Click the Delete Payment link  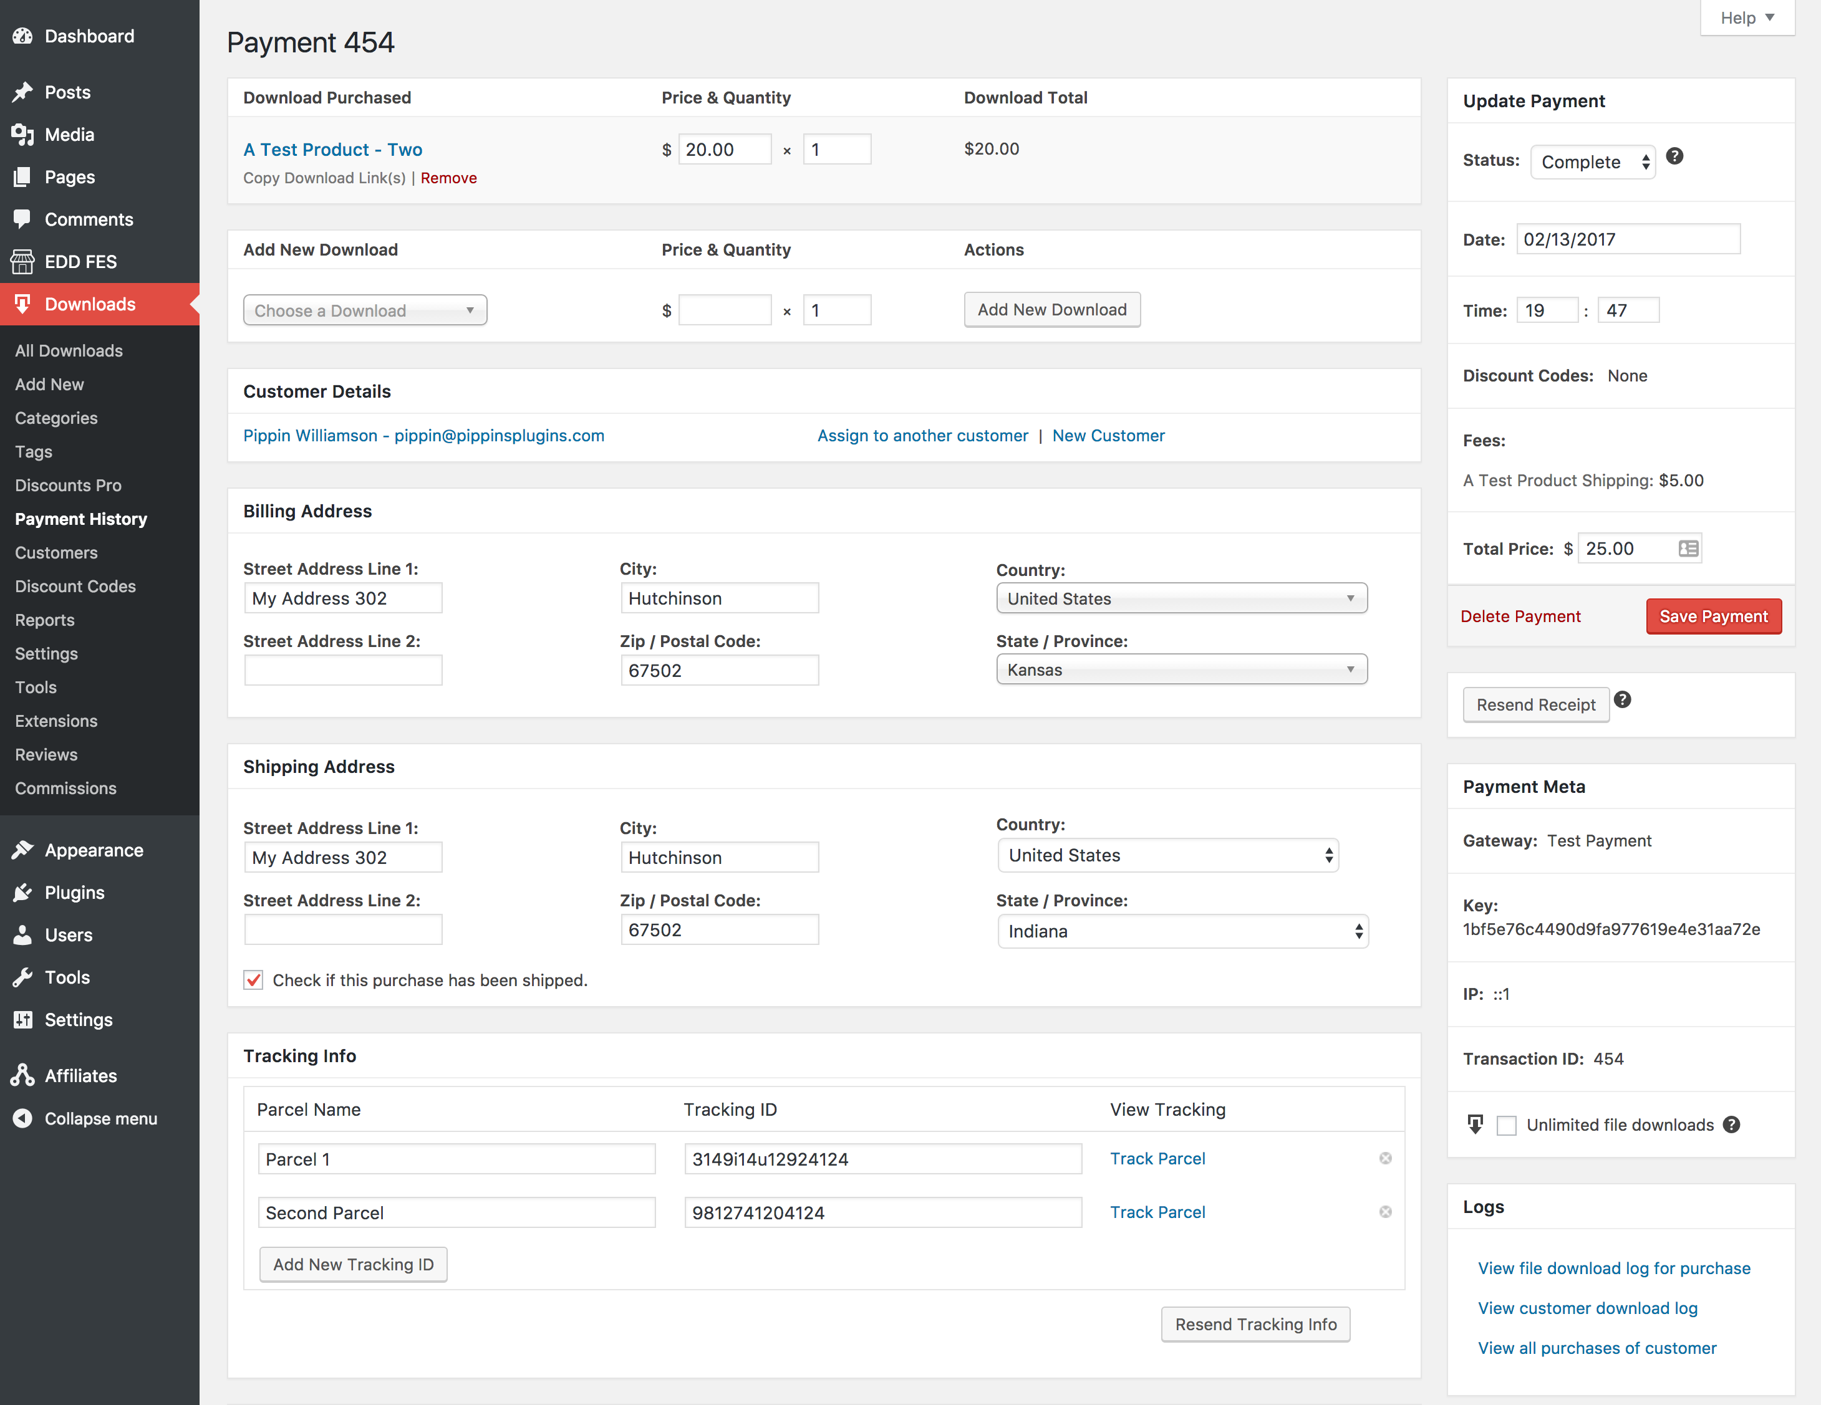[1520, 616]
